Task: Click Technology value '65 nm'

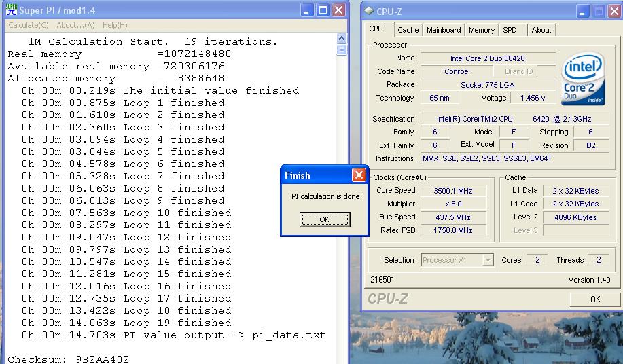Action: click(439, 98)
